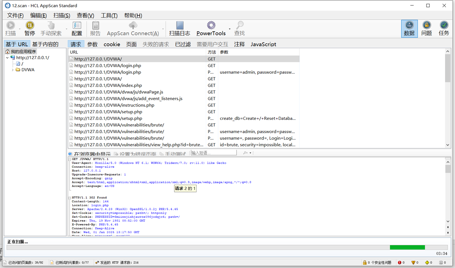Screen dimensions: 455x268
Task: Select the view_help.php?id=brute row
Action: 184,145
